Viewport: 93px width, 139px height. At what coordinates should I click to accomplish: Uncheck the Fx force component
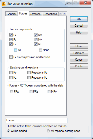[11, 35]
